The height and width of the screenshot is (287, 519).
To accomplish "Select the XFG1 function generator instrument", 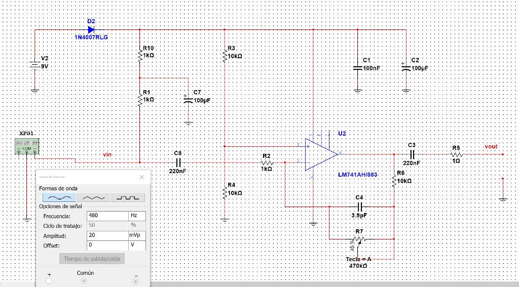I will [27, 146].
